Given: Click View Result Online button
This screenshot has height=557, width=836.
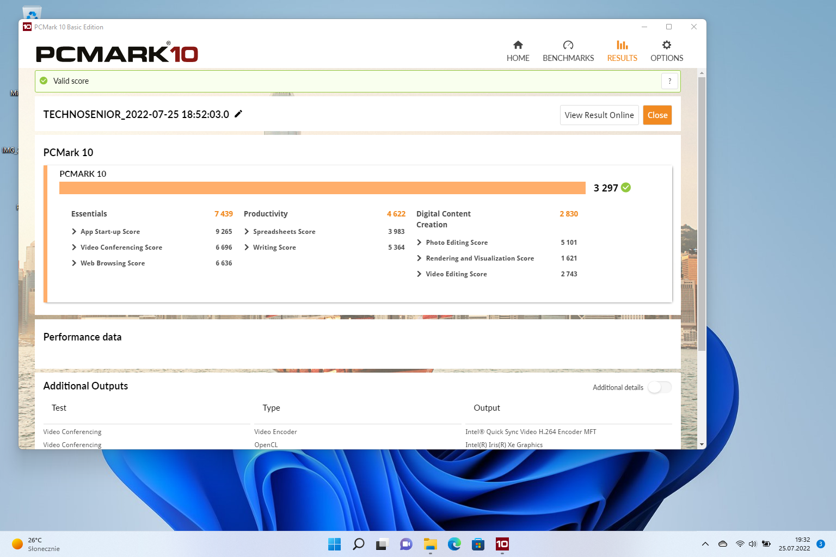Looking at the screenshot, I should [599, 115].
